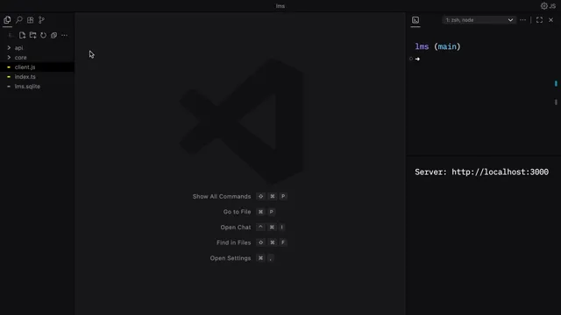
Task: Open the index.ts file
Action: [x=37, y=76]
